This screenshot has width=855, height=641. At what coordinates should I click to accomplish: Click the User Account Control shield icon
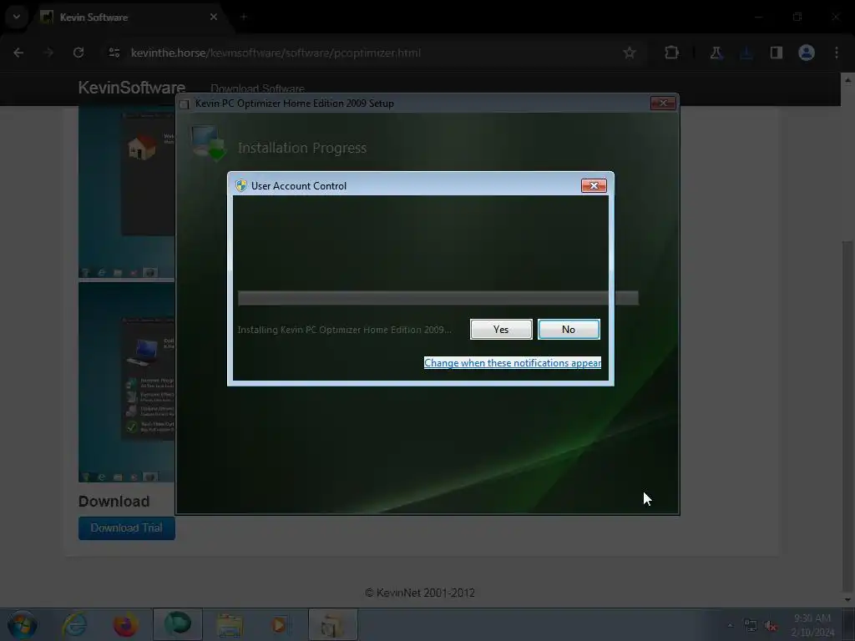pyautogui.click(x=240, y=186)
